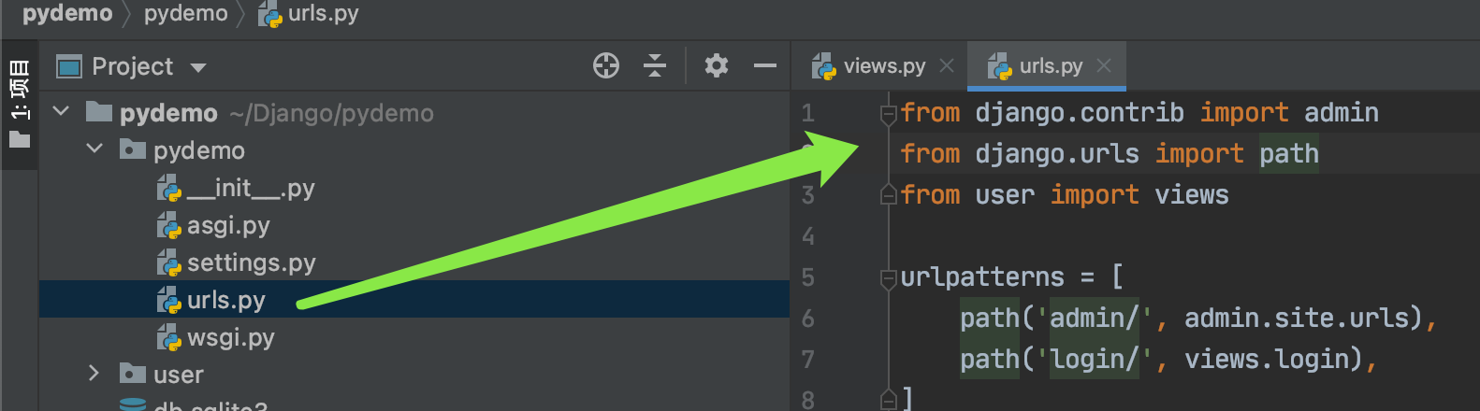Image resolution: width=1480 pixels, height=411 pixels.
Task: Click the collapse all icon in Project panel
Action: (655, 65)
